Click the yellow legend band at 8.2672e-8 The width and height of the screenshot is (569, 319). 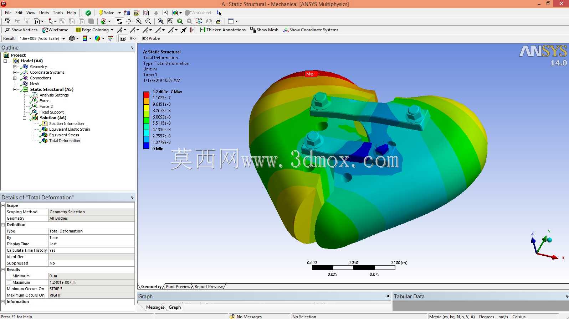coord(146,108)
